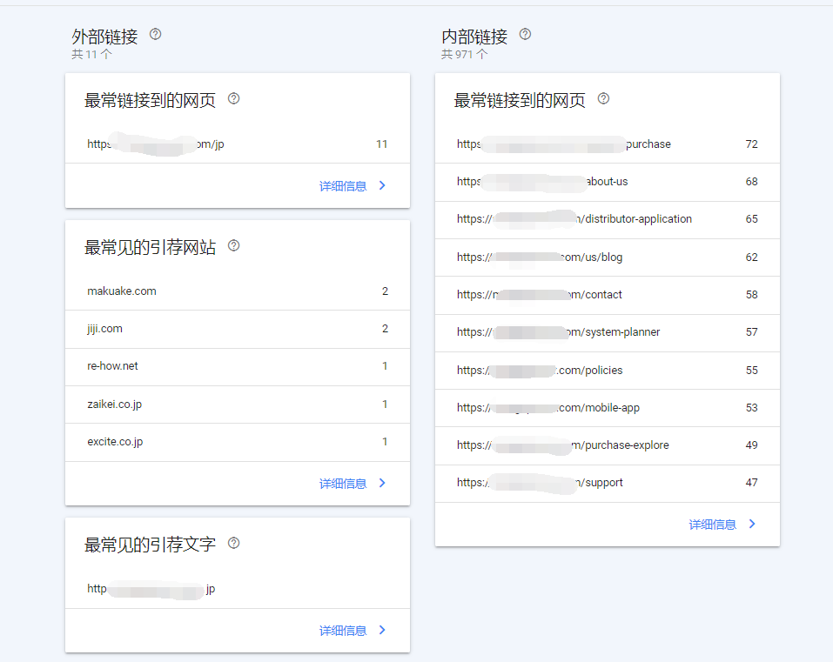
Task: Open the help tooltip next to 外部链接
Action: click(155, 34)
